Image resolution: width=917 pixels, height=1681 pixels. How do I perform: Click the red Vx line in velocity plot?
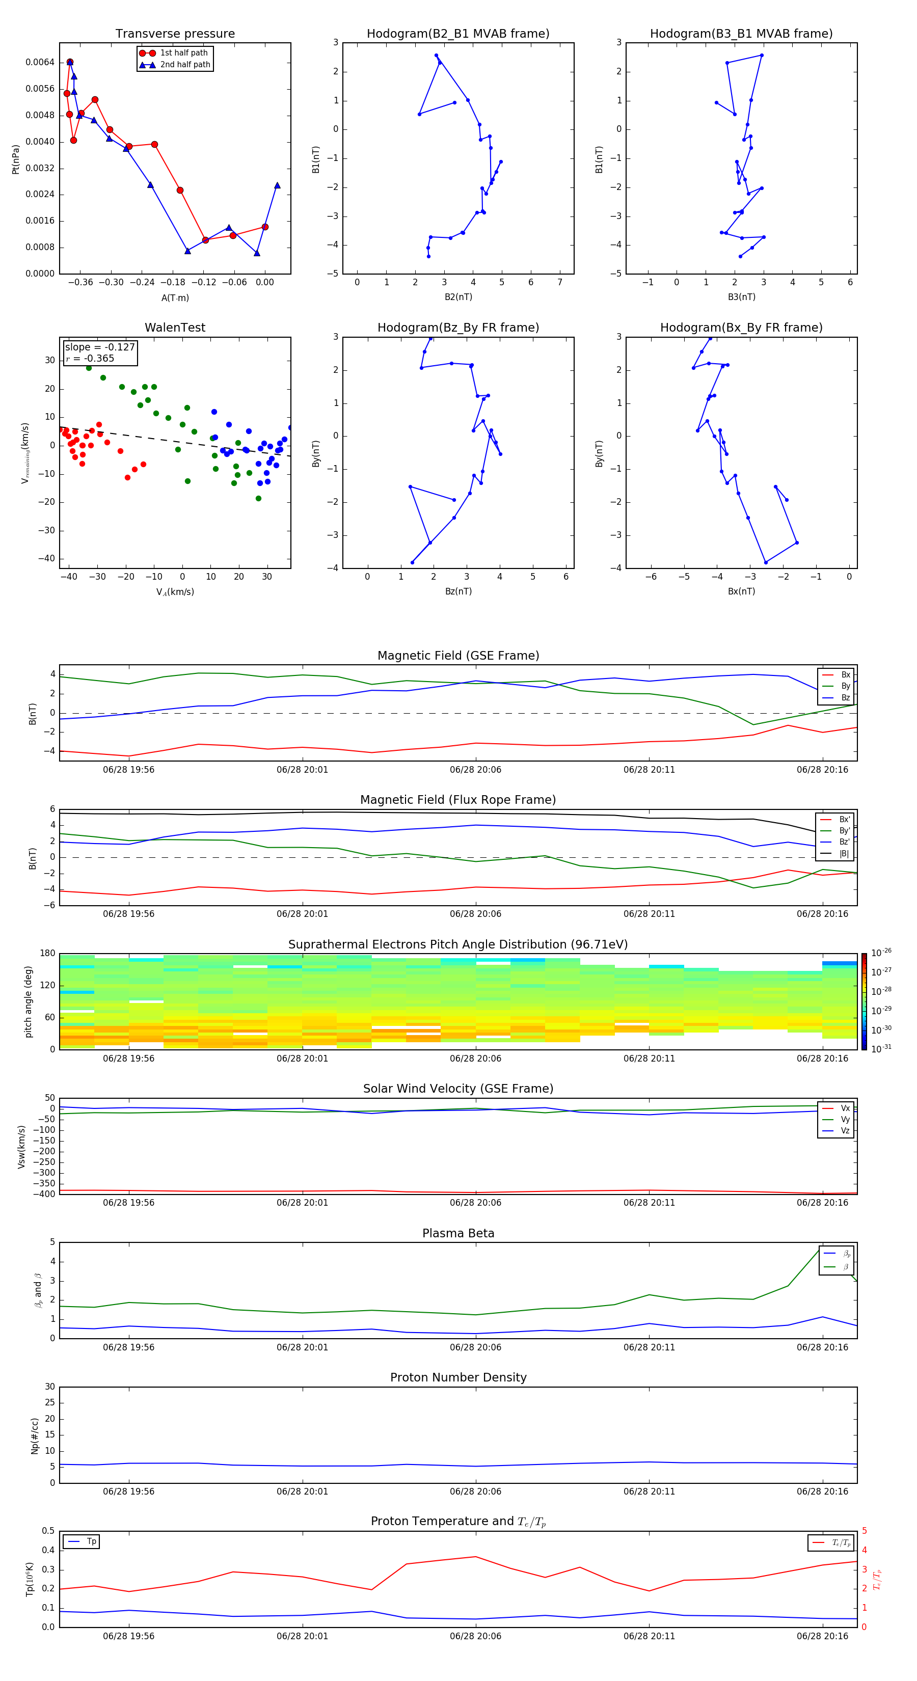pos(458,1192)
